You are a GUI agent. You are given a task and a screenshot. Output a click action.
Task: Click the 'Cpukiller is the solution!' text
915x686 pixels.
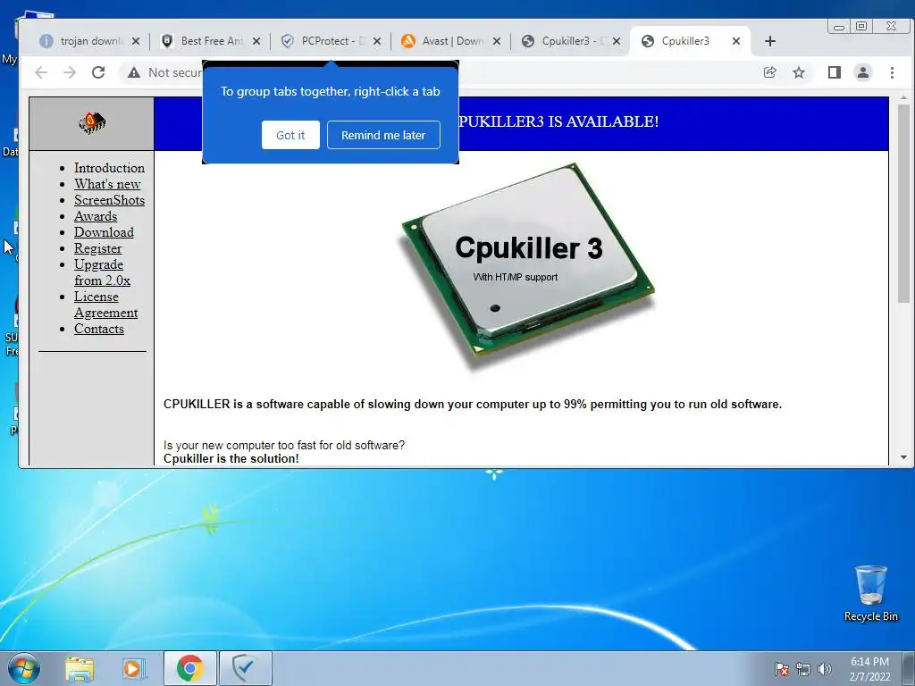(231, 458)
